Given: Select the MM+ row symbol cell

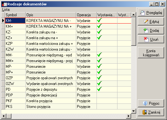Looking at the screenshot, I should [x=15, y=61].
